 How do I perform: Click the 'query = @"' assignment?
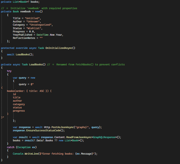click(26, 84)
